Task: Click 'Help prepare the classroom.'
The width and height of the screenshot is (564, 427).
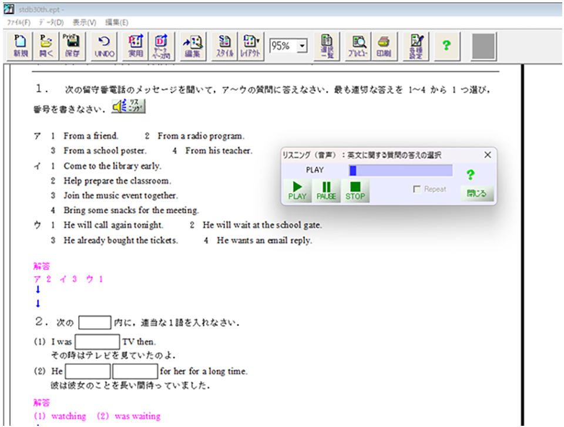Action: [117, 180]
